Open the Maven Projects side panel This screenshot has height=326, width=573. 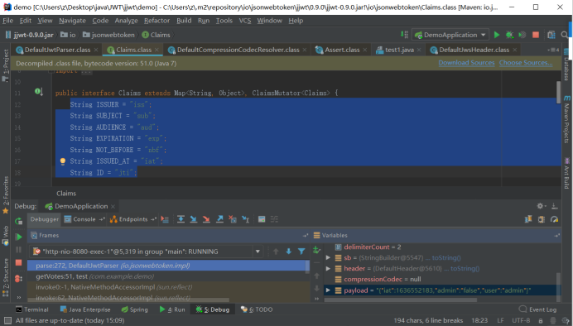tap(566, 119)
